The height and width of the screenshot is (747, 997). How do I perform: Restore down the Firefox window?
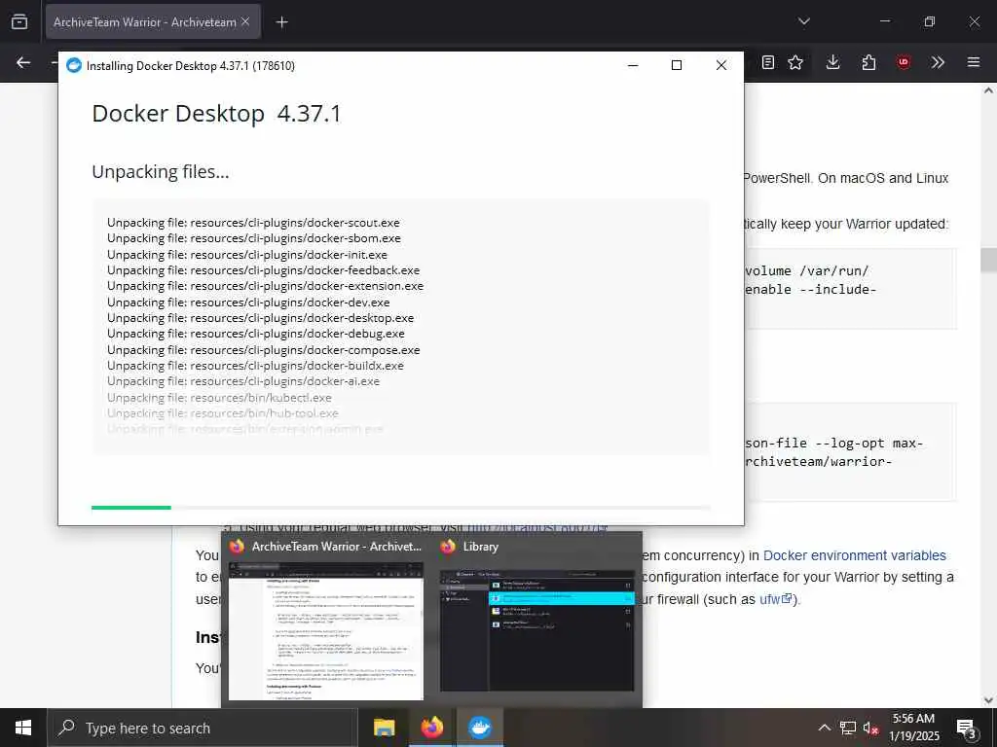930,21
